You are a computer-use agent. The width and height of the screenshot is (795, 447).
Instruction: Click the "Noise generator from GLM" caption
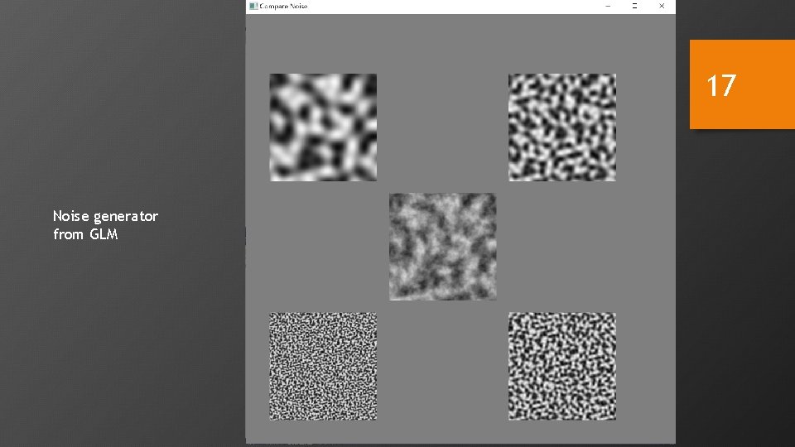click(x=105, y=225)
